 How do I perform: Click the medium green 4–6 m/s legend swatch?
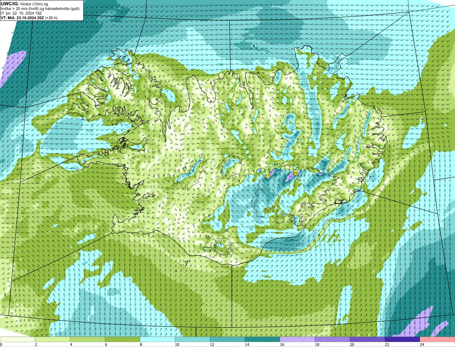point(88,339)
